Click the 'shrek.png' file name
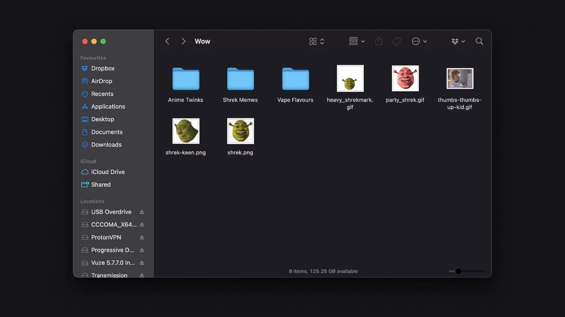The image size is (565, 317). (x=241, y=152)
